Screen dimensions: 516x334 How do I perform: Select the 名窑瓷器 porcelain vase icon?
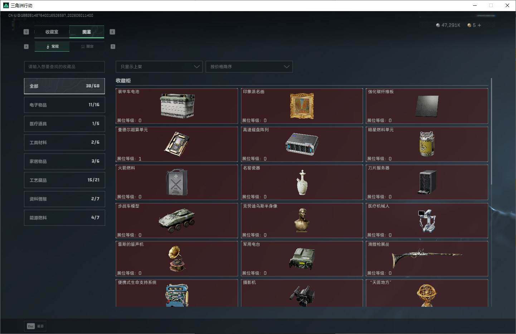click(302, 182)
